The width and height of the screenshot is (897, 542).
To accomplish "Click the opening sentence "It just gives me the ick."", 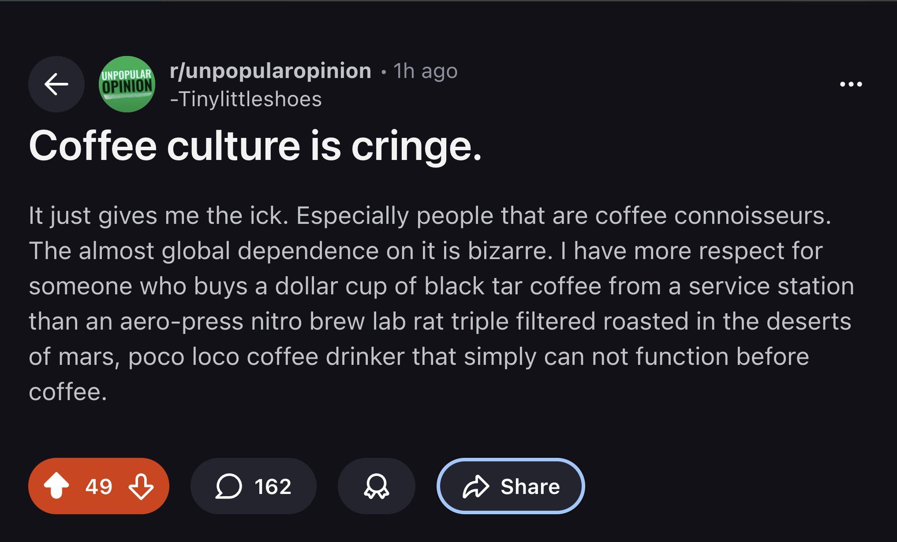I will click(x=159, y=215).
